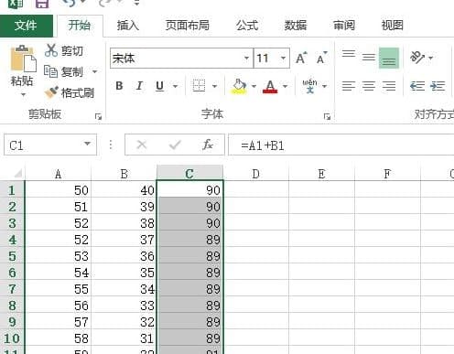Viewport: 454px width, 354px height.
Task: Toggle Bold formatting
Action: coord(119,86)
